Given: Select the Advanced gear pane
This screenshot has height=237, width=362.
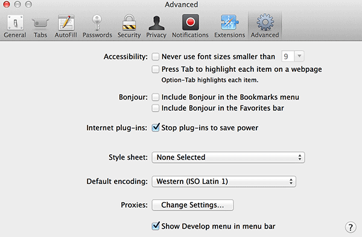Looking at the screenshot, I should 265,27.
